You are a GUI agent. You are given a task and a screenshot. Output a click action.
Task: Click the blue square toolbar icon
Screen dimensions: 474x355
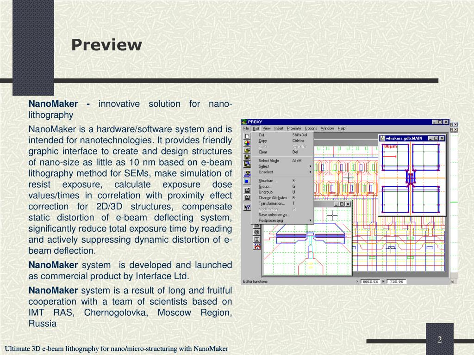[x=247, y=181]
